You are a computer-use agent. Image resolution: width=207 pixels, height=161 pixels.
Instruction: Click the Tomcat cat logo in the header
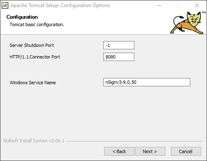coord(187,23)
